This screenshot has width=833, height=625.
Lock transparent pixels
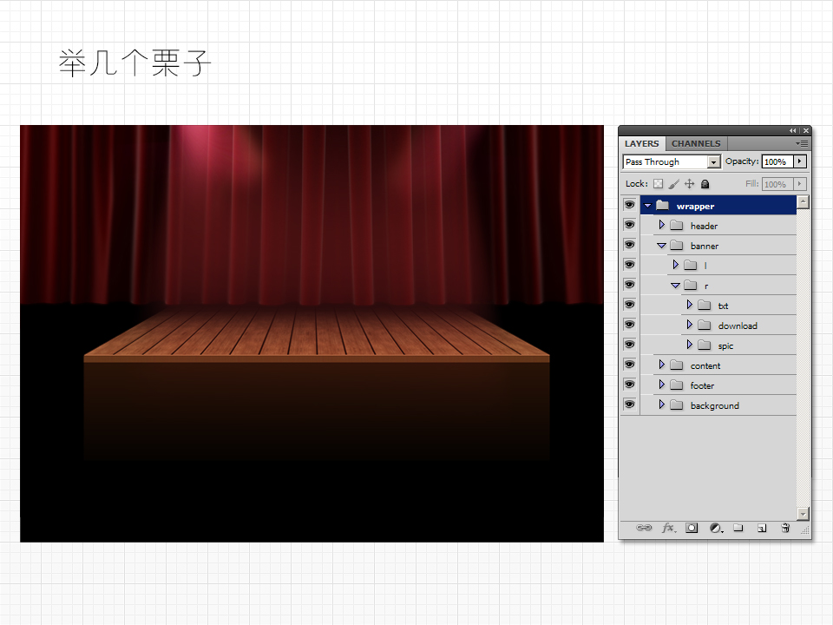(x=658, y=184)
